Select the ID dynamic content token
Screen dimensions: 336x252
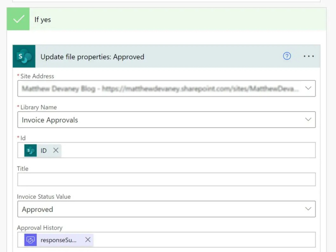click(43, 151)
